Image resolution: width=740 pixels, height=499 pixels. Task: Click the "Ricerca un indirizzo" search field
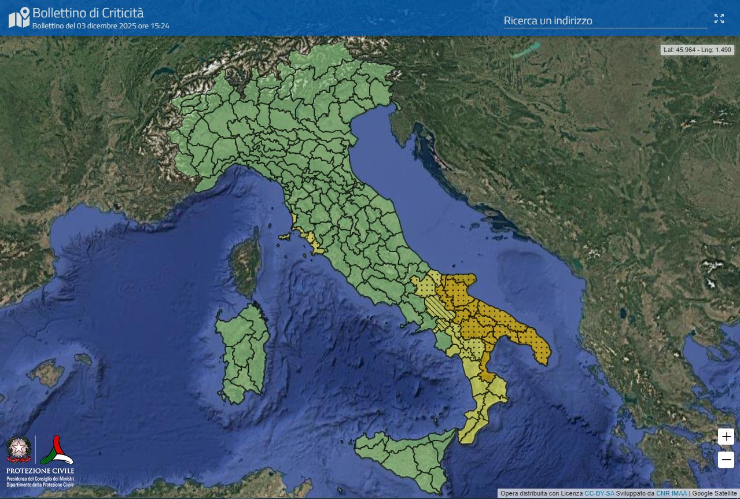(605, 21)
